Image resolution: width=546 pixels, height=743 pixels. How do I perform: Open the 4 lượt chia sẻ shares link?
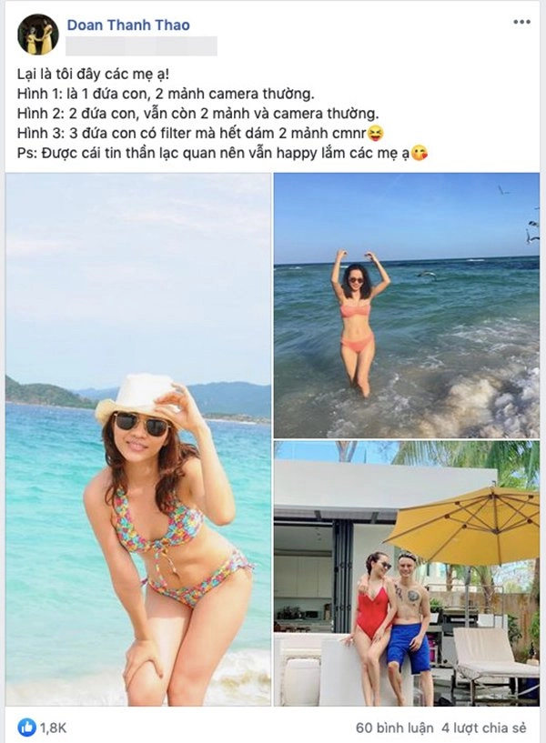click(484, 728)
